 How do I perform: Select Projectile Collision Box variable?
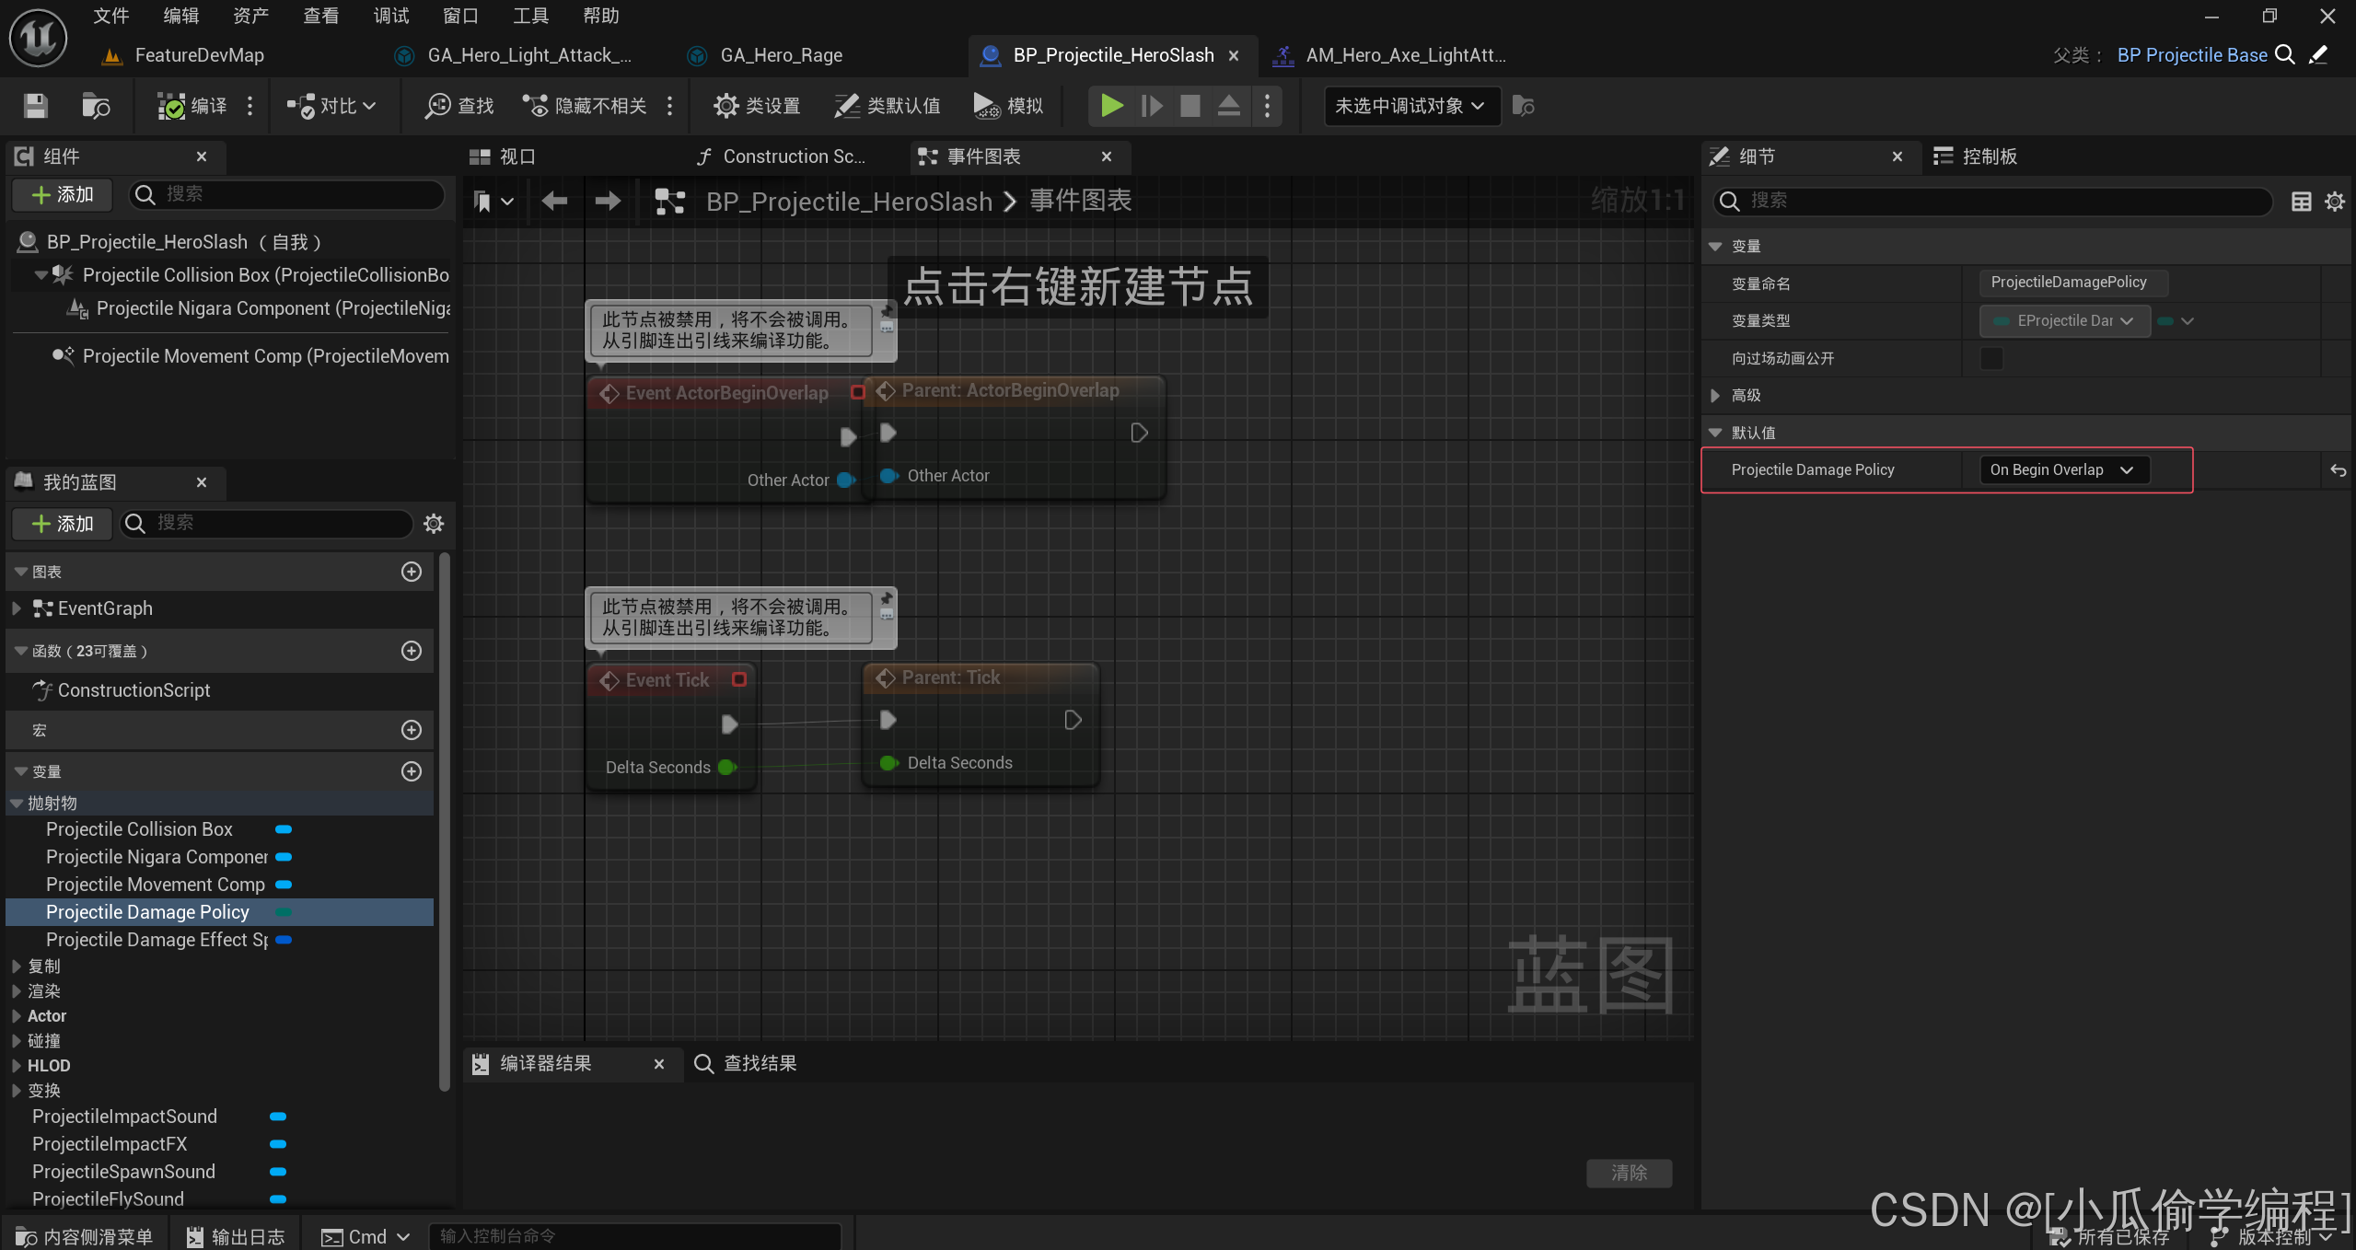point(139,829)
